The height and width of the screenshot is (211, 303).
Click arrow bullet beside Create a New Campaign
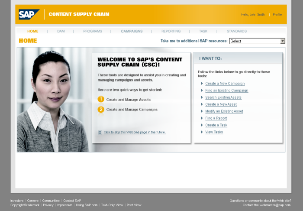202,84
